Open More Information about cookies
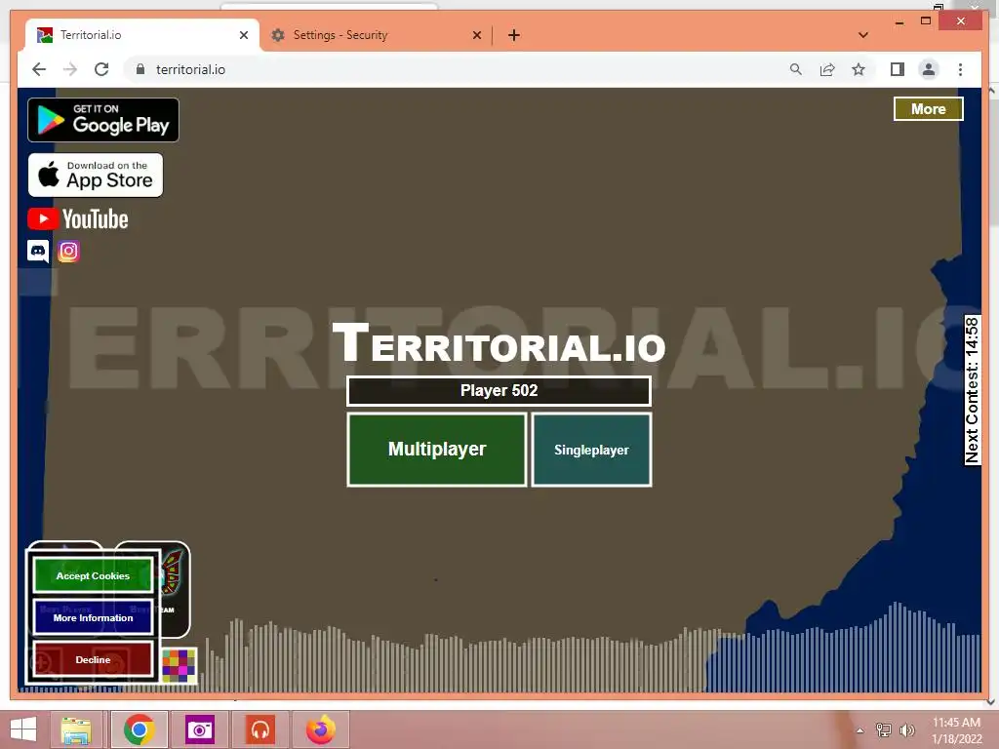 (93, 617)
